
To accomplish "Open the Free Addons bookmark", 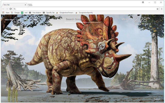I will point(37,13).
